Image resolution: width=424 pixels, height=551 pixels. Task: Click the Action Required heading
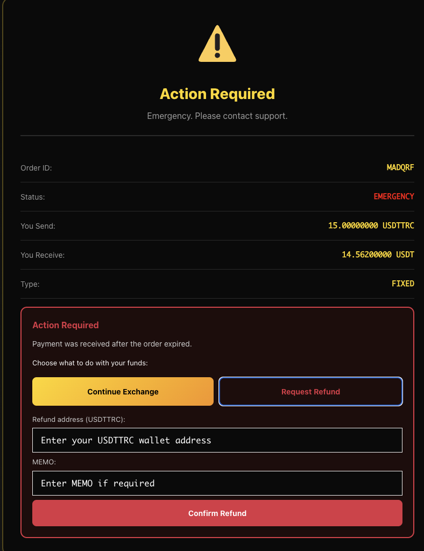(x=217, y=94)
